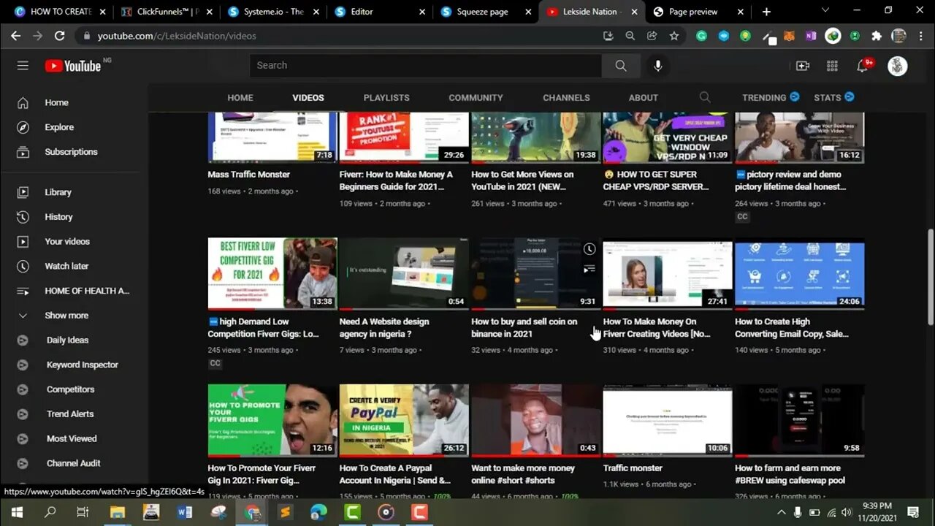
Task: Open a new Chrome tab
Action: [766, 12]
